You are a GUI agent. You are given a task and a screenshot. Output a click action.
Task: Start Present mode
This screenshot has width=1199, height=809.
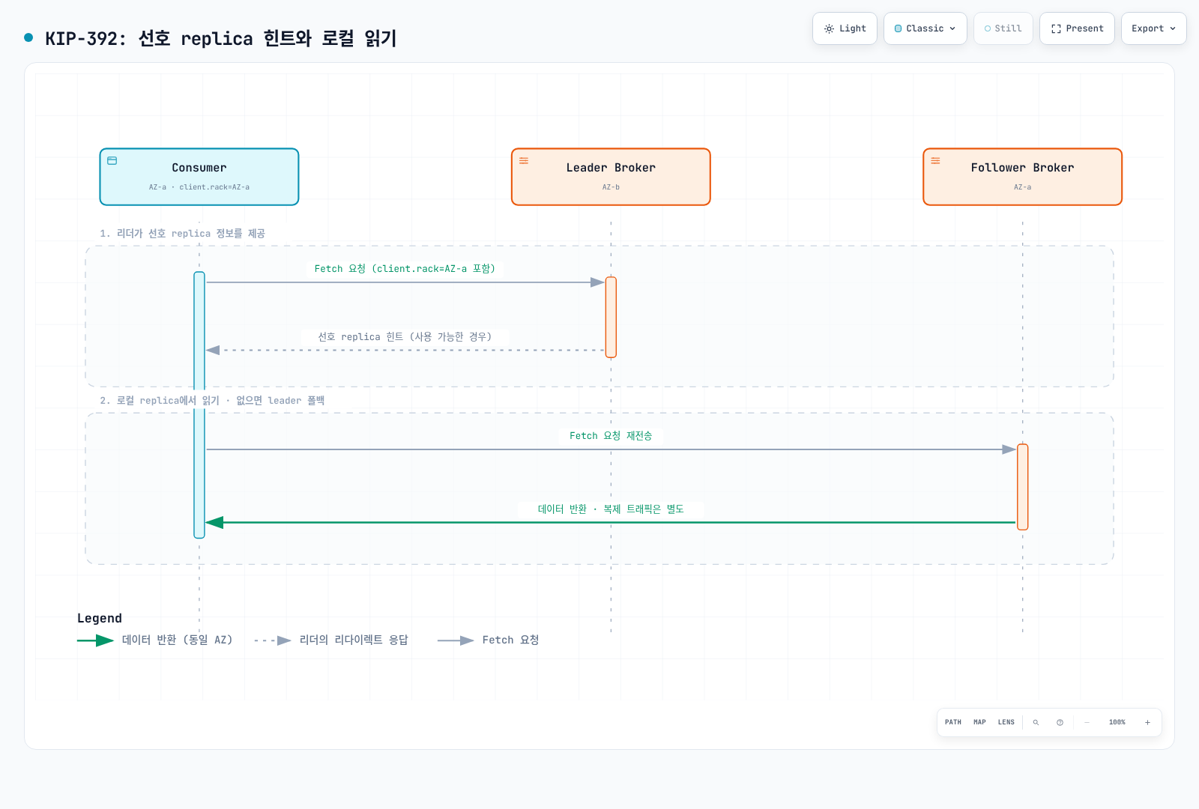(1077, 28)
